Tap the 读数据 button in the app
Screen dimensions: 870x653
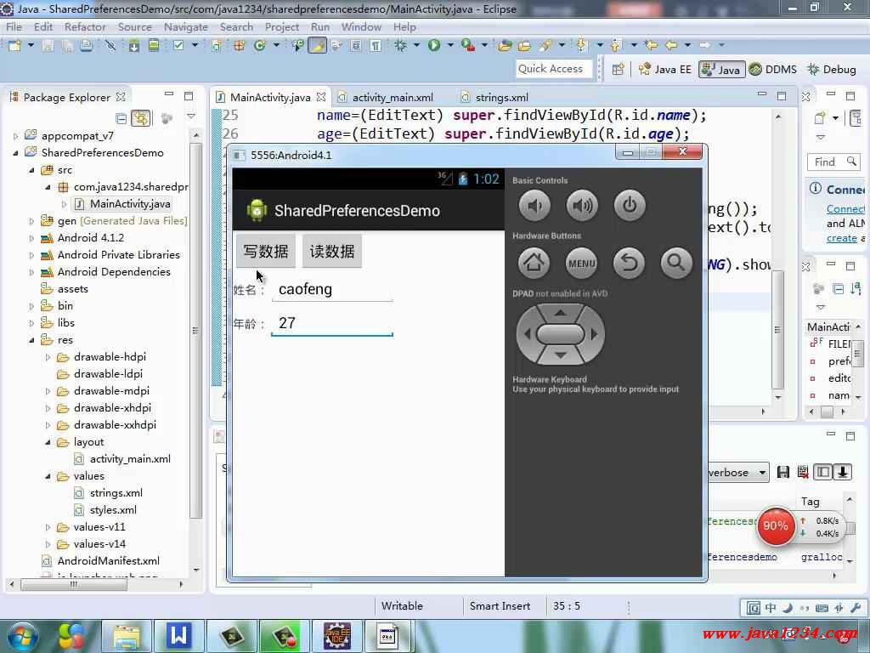332,251
